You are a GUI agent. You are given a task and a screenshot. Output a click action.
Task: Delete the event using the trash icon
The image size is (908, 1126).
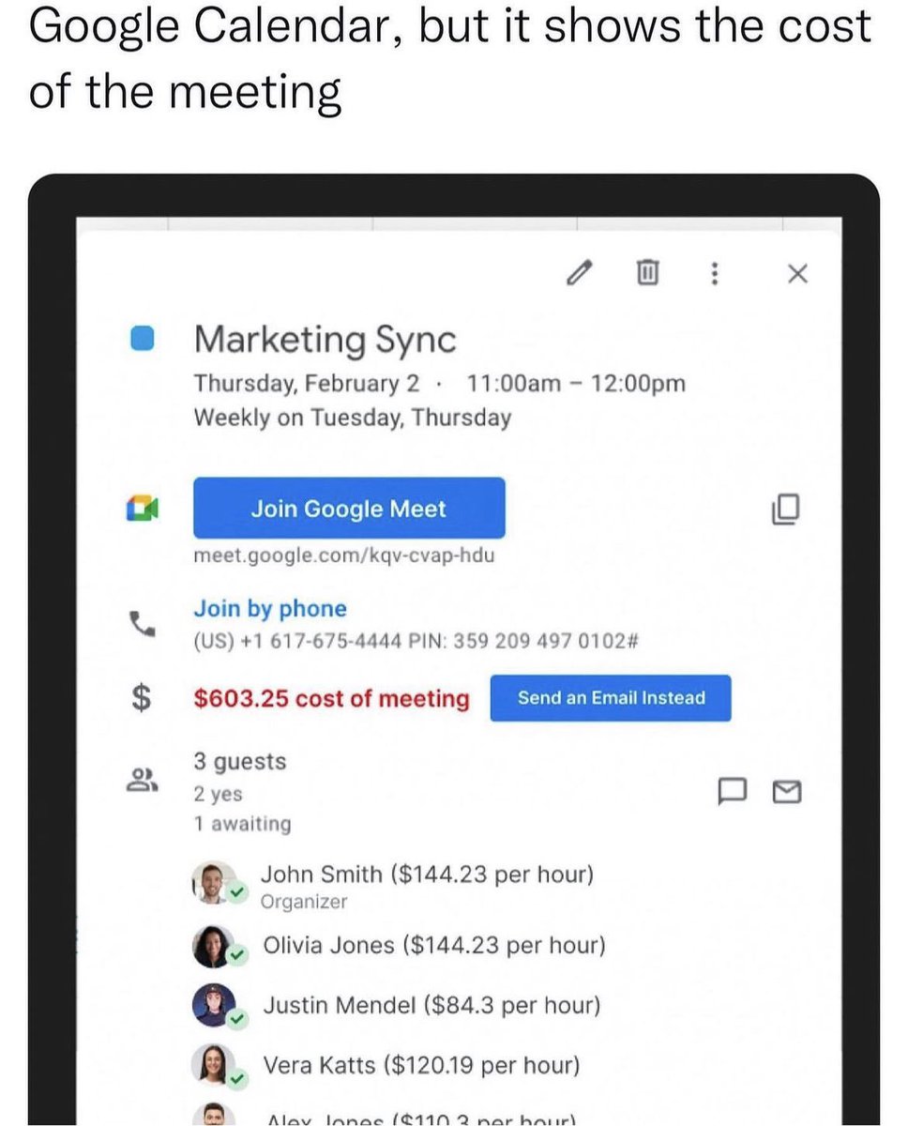coord(646,273)
